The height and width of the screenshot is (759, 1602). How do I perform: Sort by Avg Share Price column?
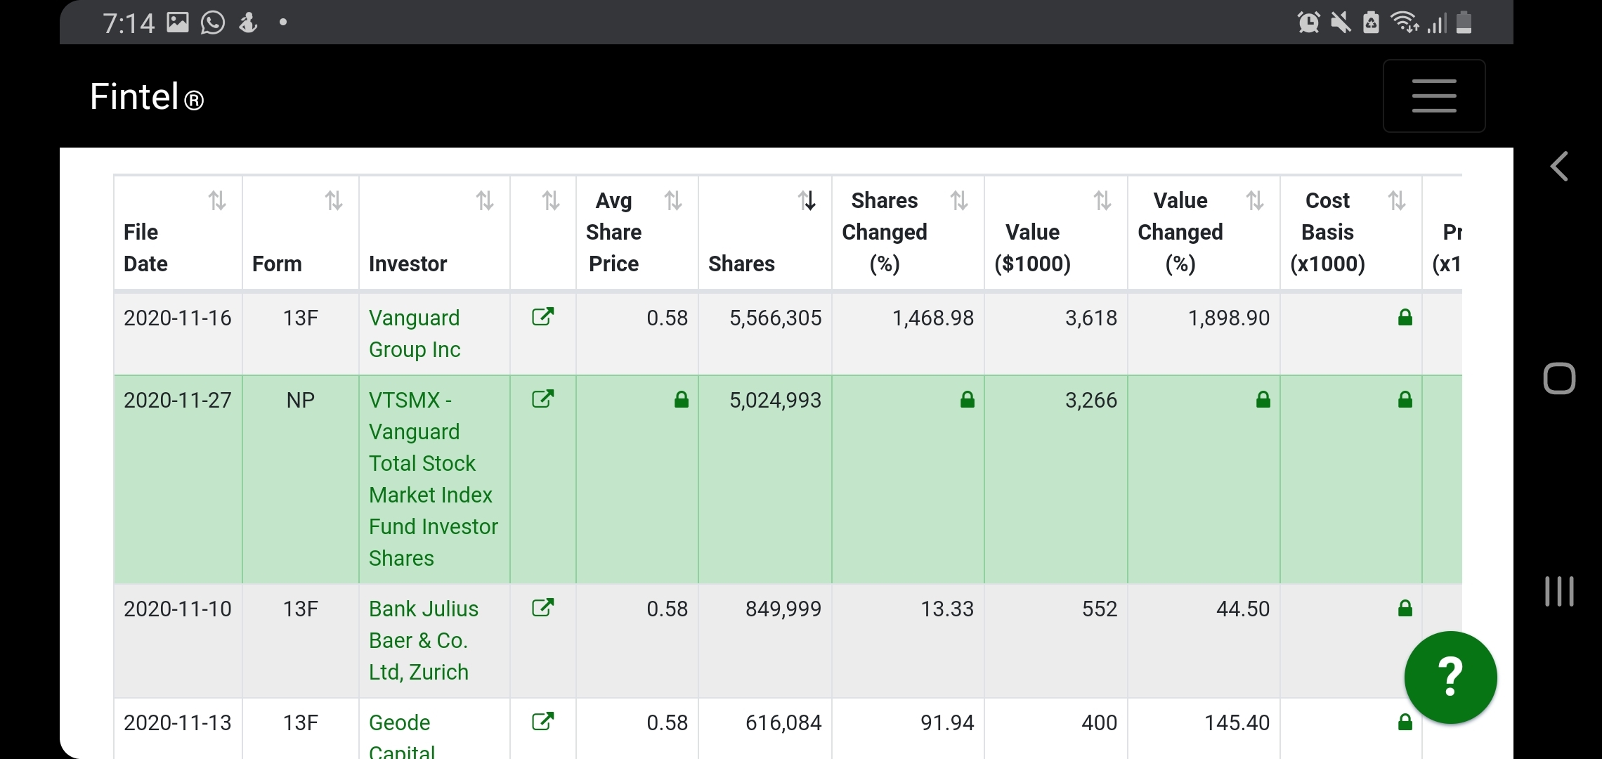click(x=673, y=202)
